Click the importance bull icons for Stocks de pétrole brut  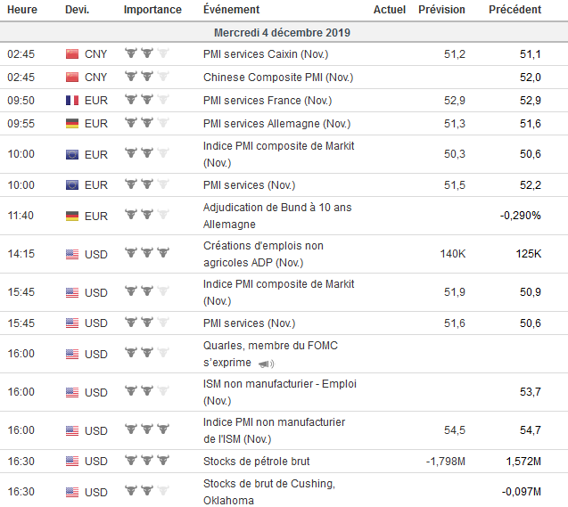[146, 462]
